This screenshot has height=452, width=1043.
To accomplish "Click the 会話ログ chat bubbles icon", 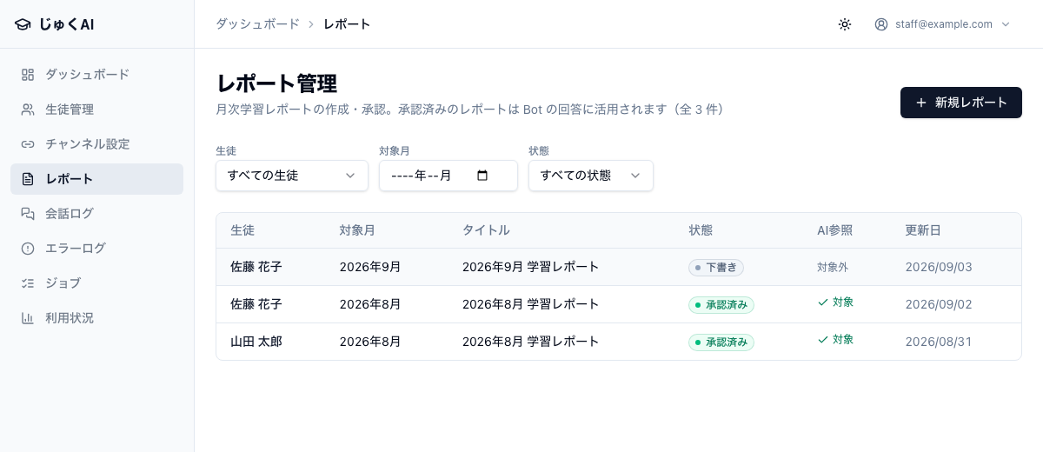I will point(28,214).
